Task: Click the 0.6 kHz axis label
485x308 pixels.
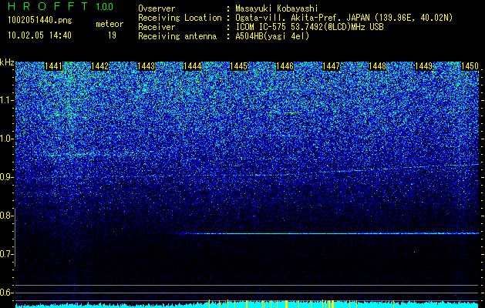Action: point(7,293)
